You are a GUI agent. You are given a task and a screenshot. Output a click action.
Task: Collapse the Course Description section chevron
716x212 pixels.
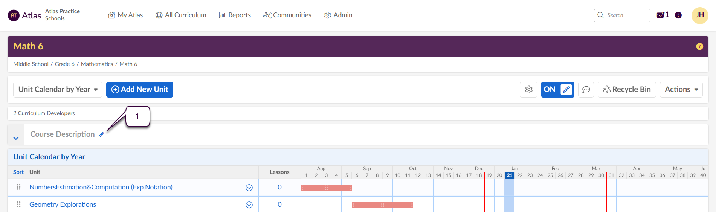click(16, 138)
